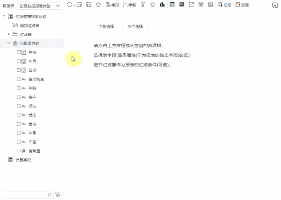
Task: Click the 透视 pivot toolbar button
Action: click(242, 5)
